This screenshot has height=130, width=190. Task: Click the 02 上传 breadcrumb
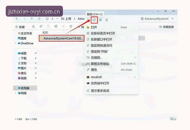[x=66, y=19]
